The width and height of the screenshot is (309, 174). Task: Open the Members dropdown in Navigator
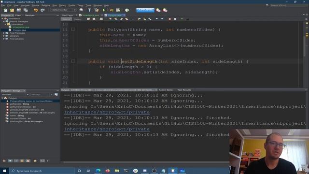click(15, 95)
